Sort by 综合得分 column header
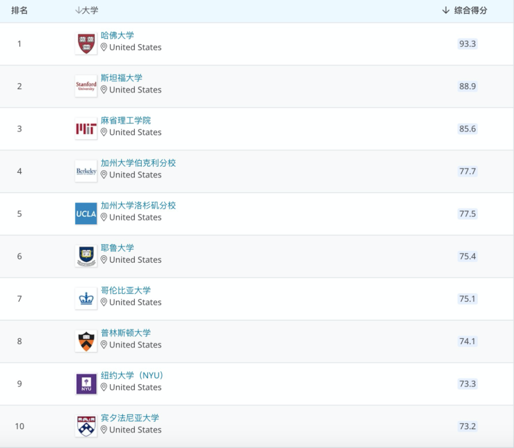514x448 pixels. (465, 10)
